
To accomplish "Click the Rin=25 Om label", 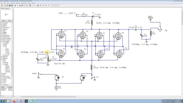I will [x=59, y=64].
